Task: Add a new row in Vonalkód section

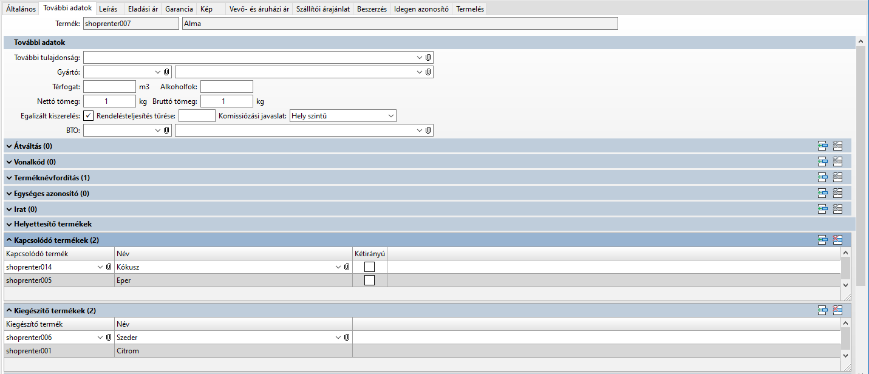Action: [x=823, y=161]
